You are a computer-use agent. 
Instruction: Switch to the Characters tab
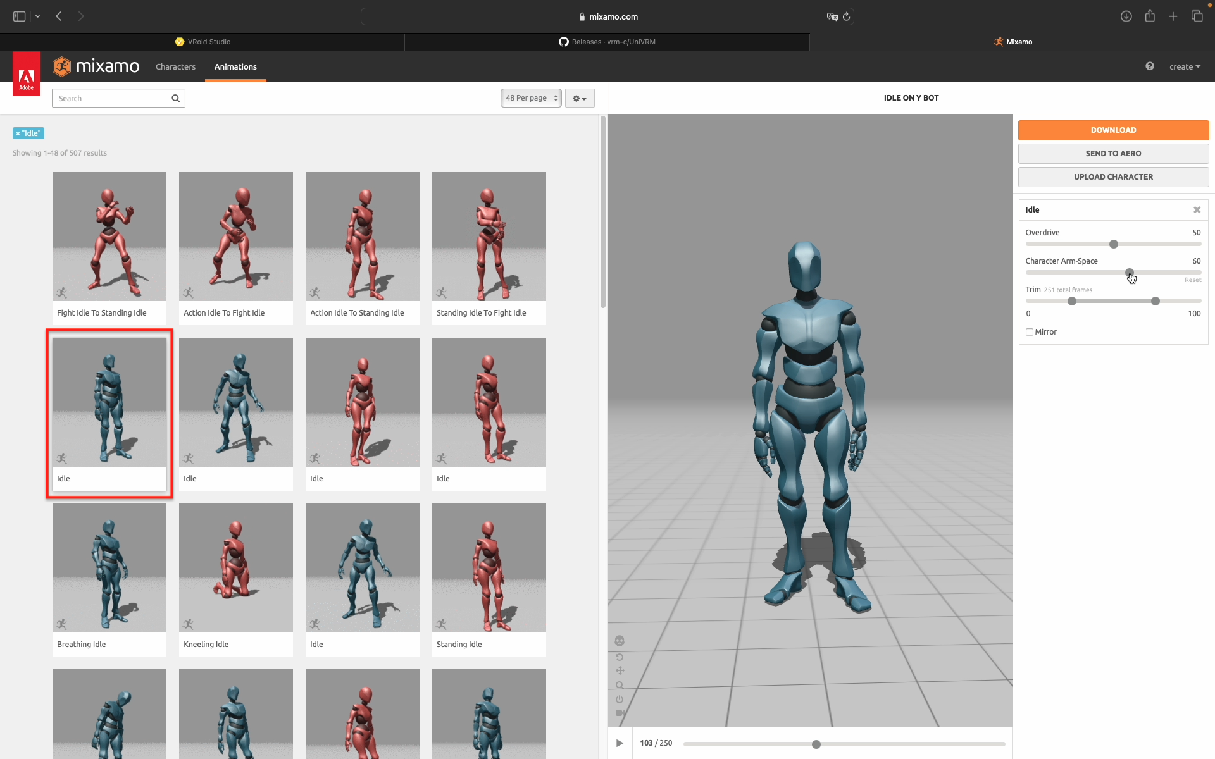pyautogui.click(x=175, y=66)
